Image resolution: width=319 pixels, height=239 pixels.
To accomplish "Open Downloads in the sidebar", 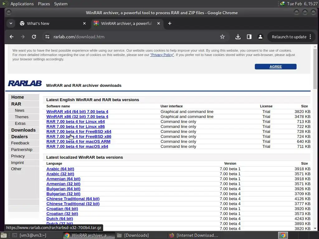I will pyautogui.click(x=24, y=130).
